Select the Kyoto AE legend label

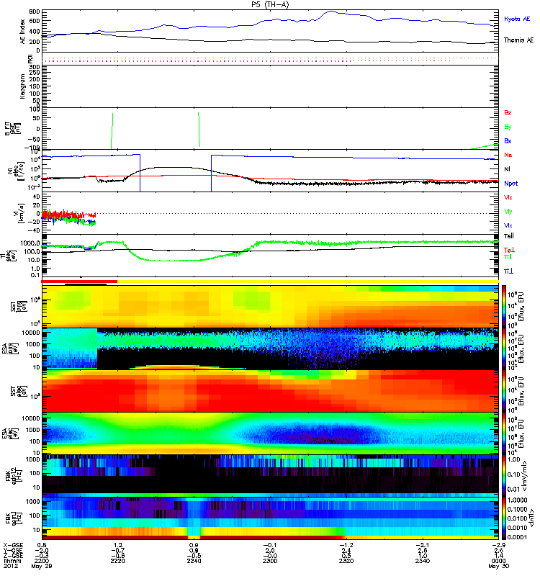point(517,19)
